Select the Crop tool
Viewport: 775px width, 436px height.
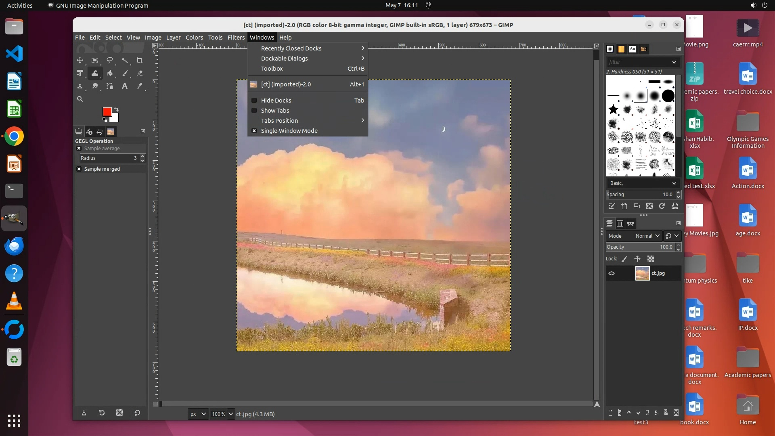[139, 61]
